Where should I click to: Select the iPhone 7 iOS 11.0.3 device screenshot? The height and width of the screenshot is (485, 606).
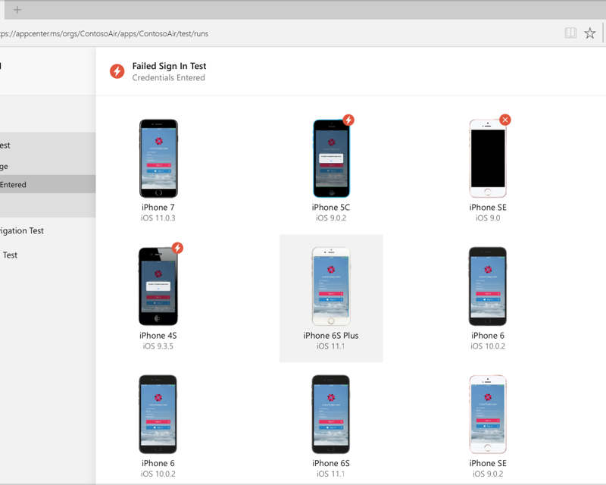tap(158, 158)
